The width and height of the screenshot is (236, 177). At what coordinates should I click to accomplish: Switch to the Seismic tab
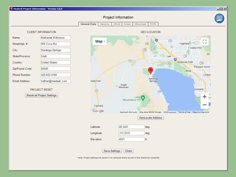click(105, 24)
